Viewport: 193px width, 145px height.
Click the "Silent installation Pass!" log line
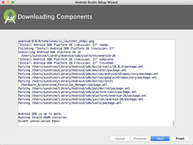point(39,121)
